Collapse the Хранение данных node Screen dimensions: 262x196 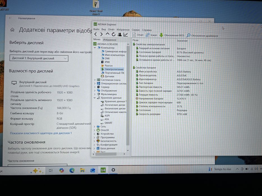point(95,98)
